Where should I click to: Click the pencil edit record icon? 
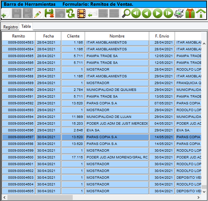[38, 14]
